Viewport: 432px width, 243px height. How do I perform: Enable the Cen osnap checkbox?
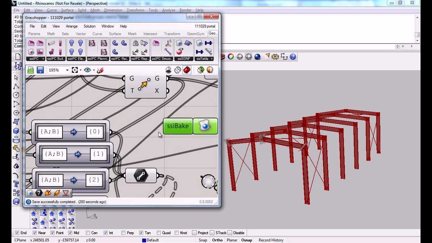[88, 233]
